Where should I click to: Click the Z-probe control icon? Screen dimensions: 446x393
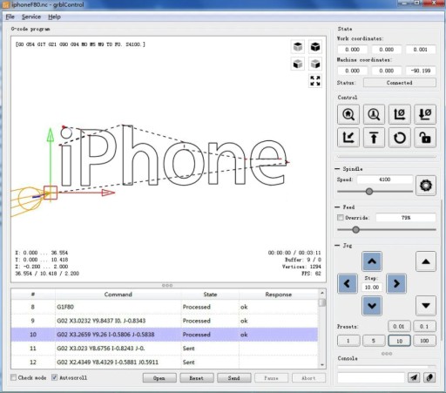point(374,114)
